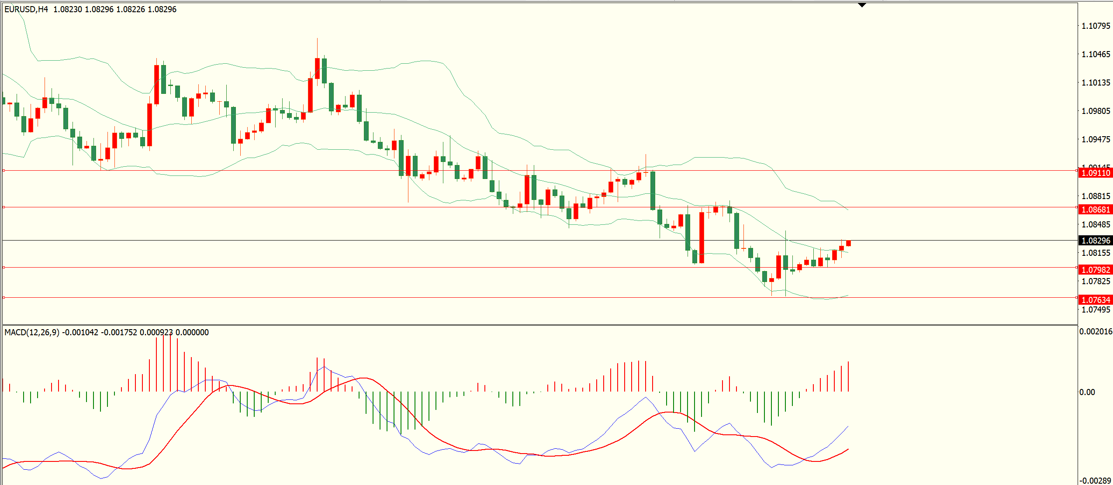The height and width of the screenshot is (485, 1113).
Task: Click the black current price label 1.08296
Action: tap(1095, 241)
